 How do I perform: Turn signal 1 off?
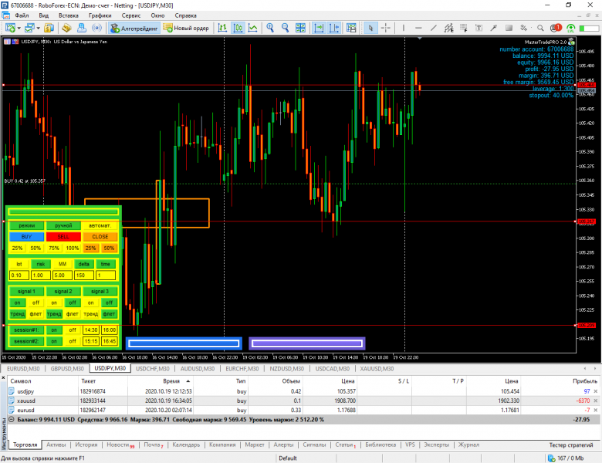point(36,303)
